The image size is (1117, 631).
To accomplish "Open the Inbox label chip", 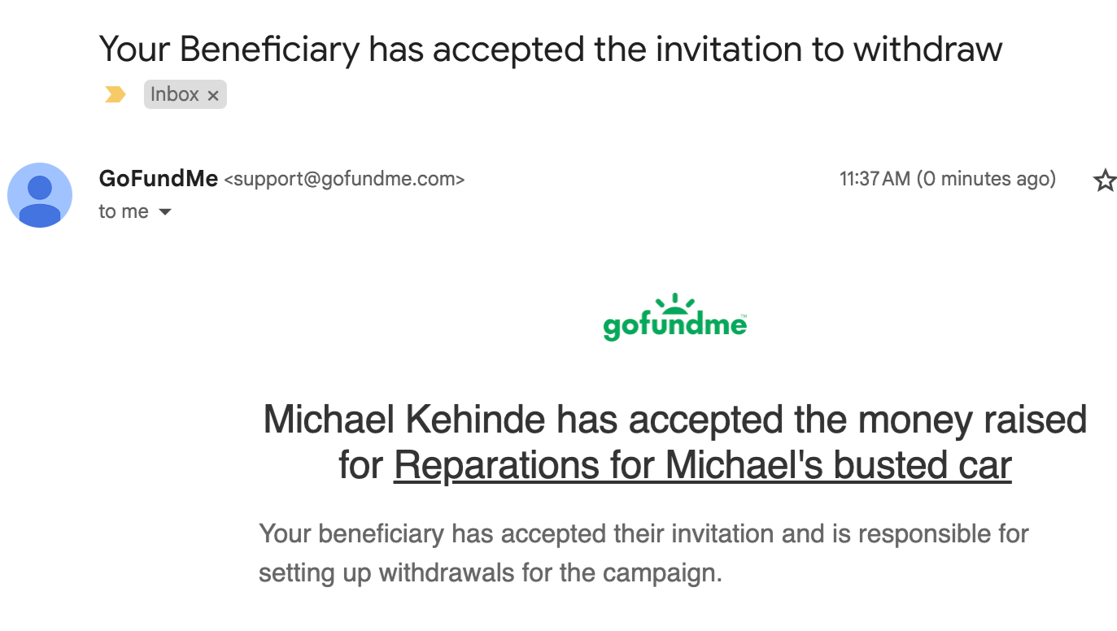I will click(x=175, y=94).
